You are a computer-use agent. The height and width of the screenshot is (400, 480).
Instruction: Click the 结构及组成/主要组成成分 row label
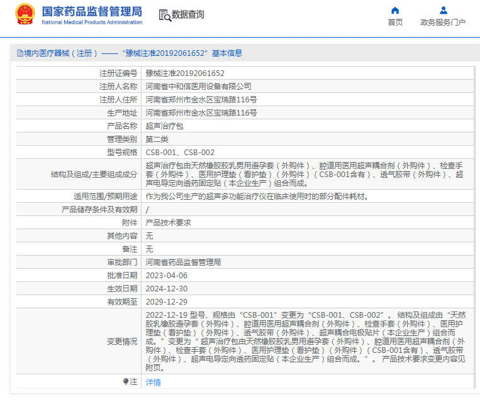[94, 174]
